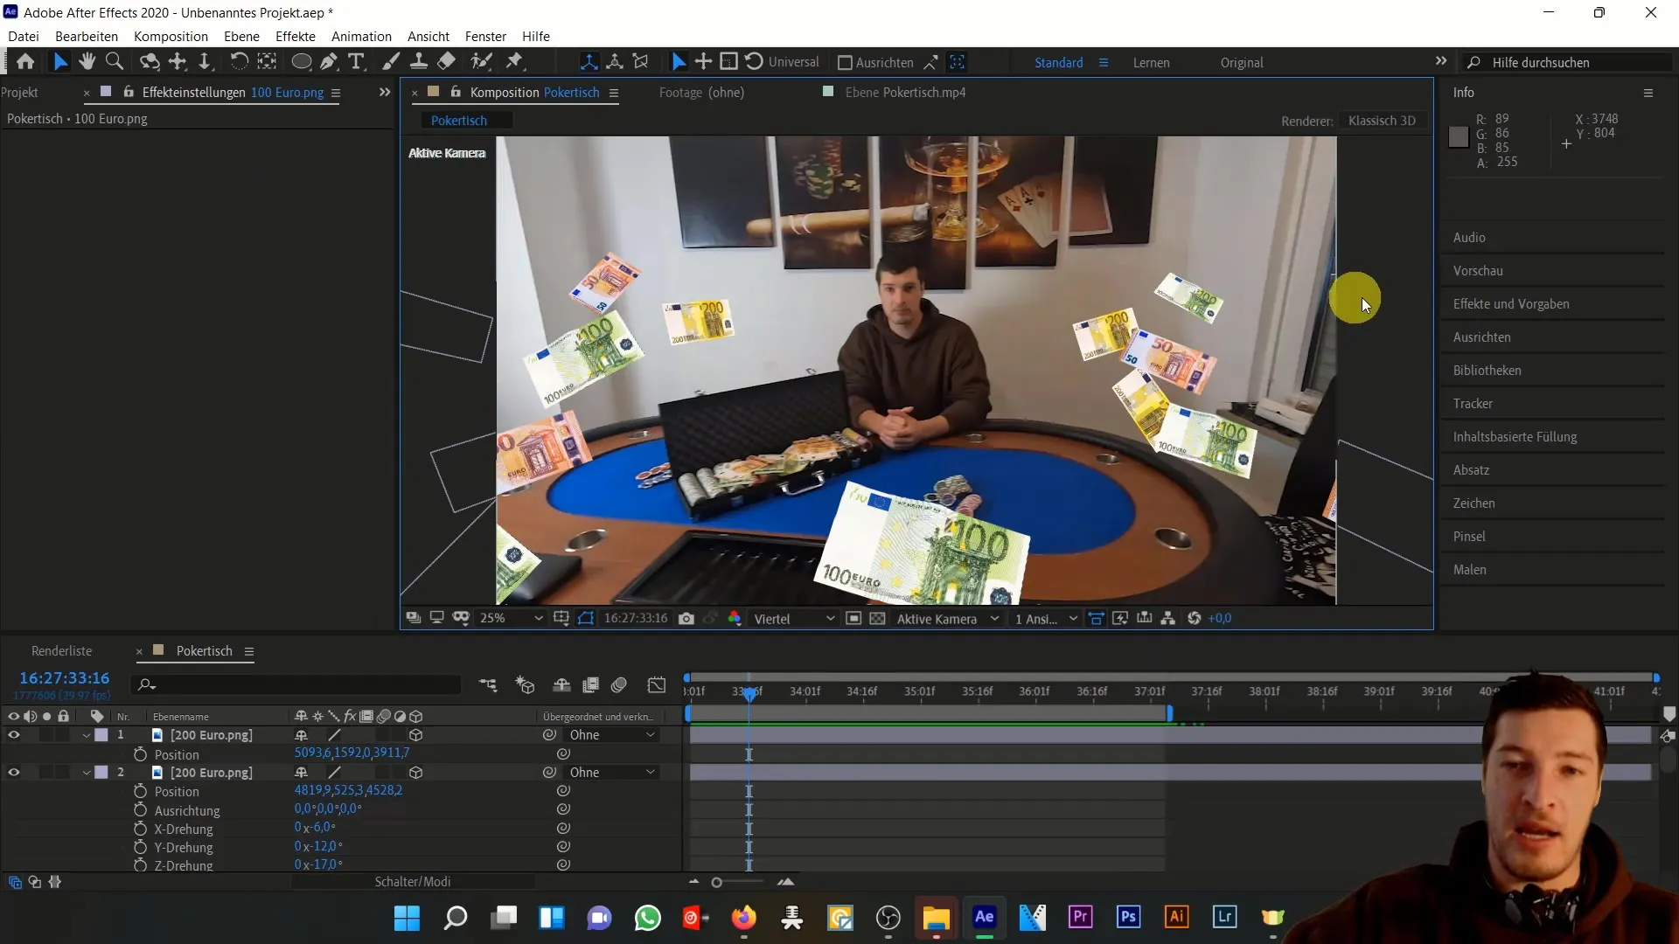
Task: Toggle visibility of layer 1 [200 Euro.png]
Action: pos(14,735)
